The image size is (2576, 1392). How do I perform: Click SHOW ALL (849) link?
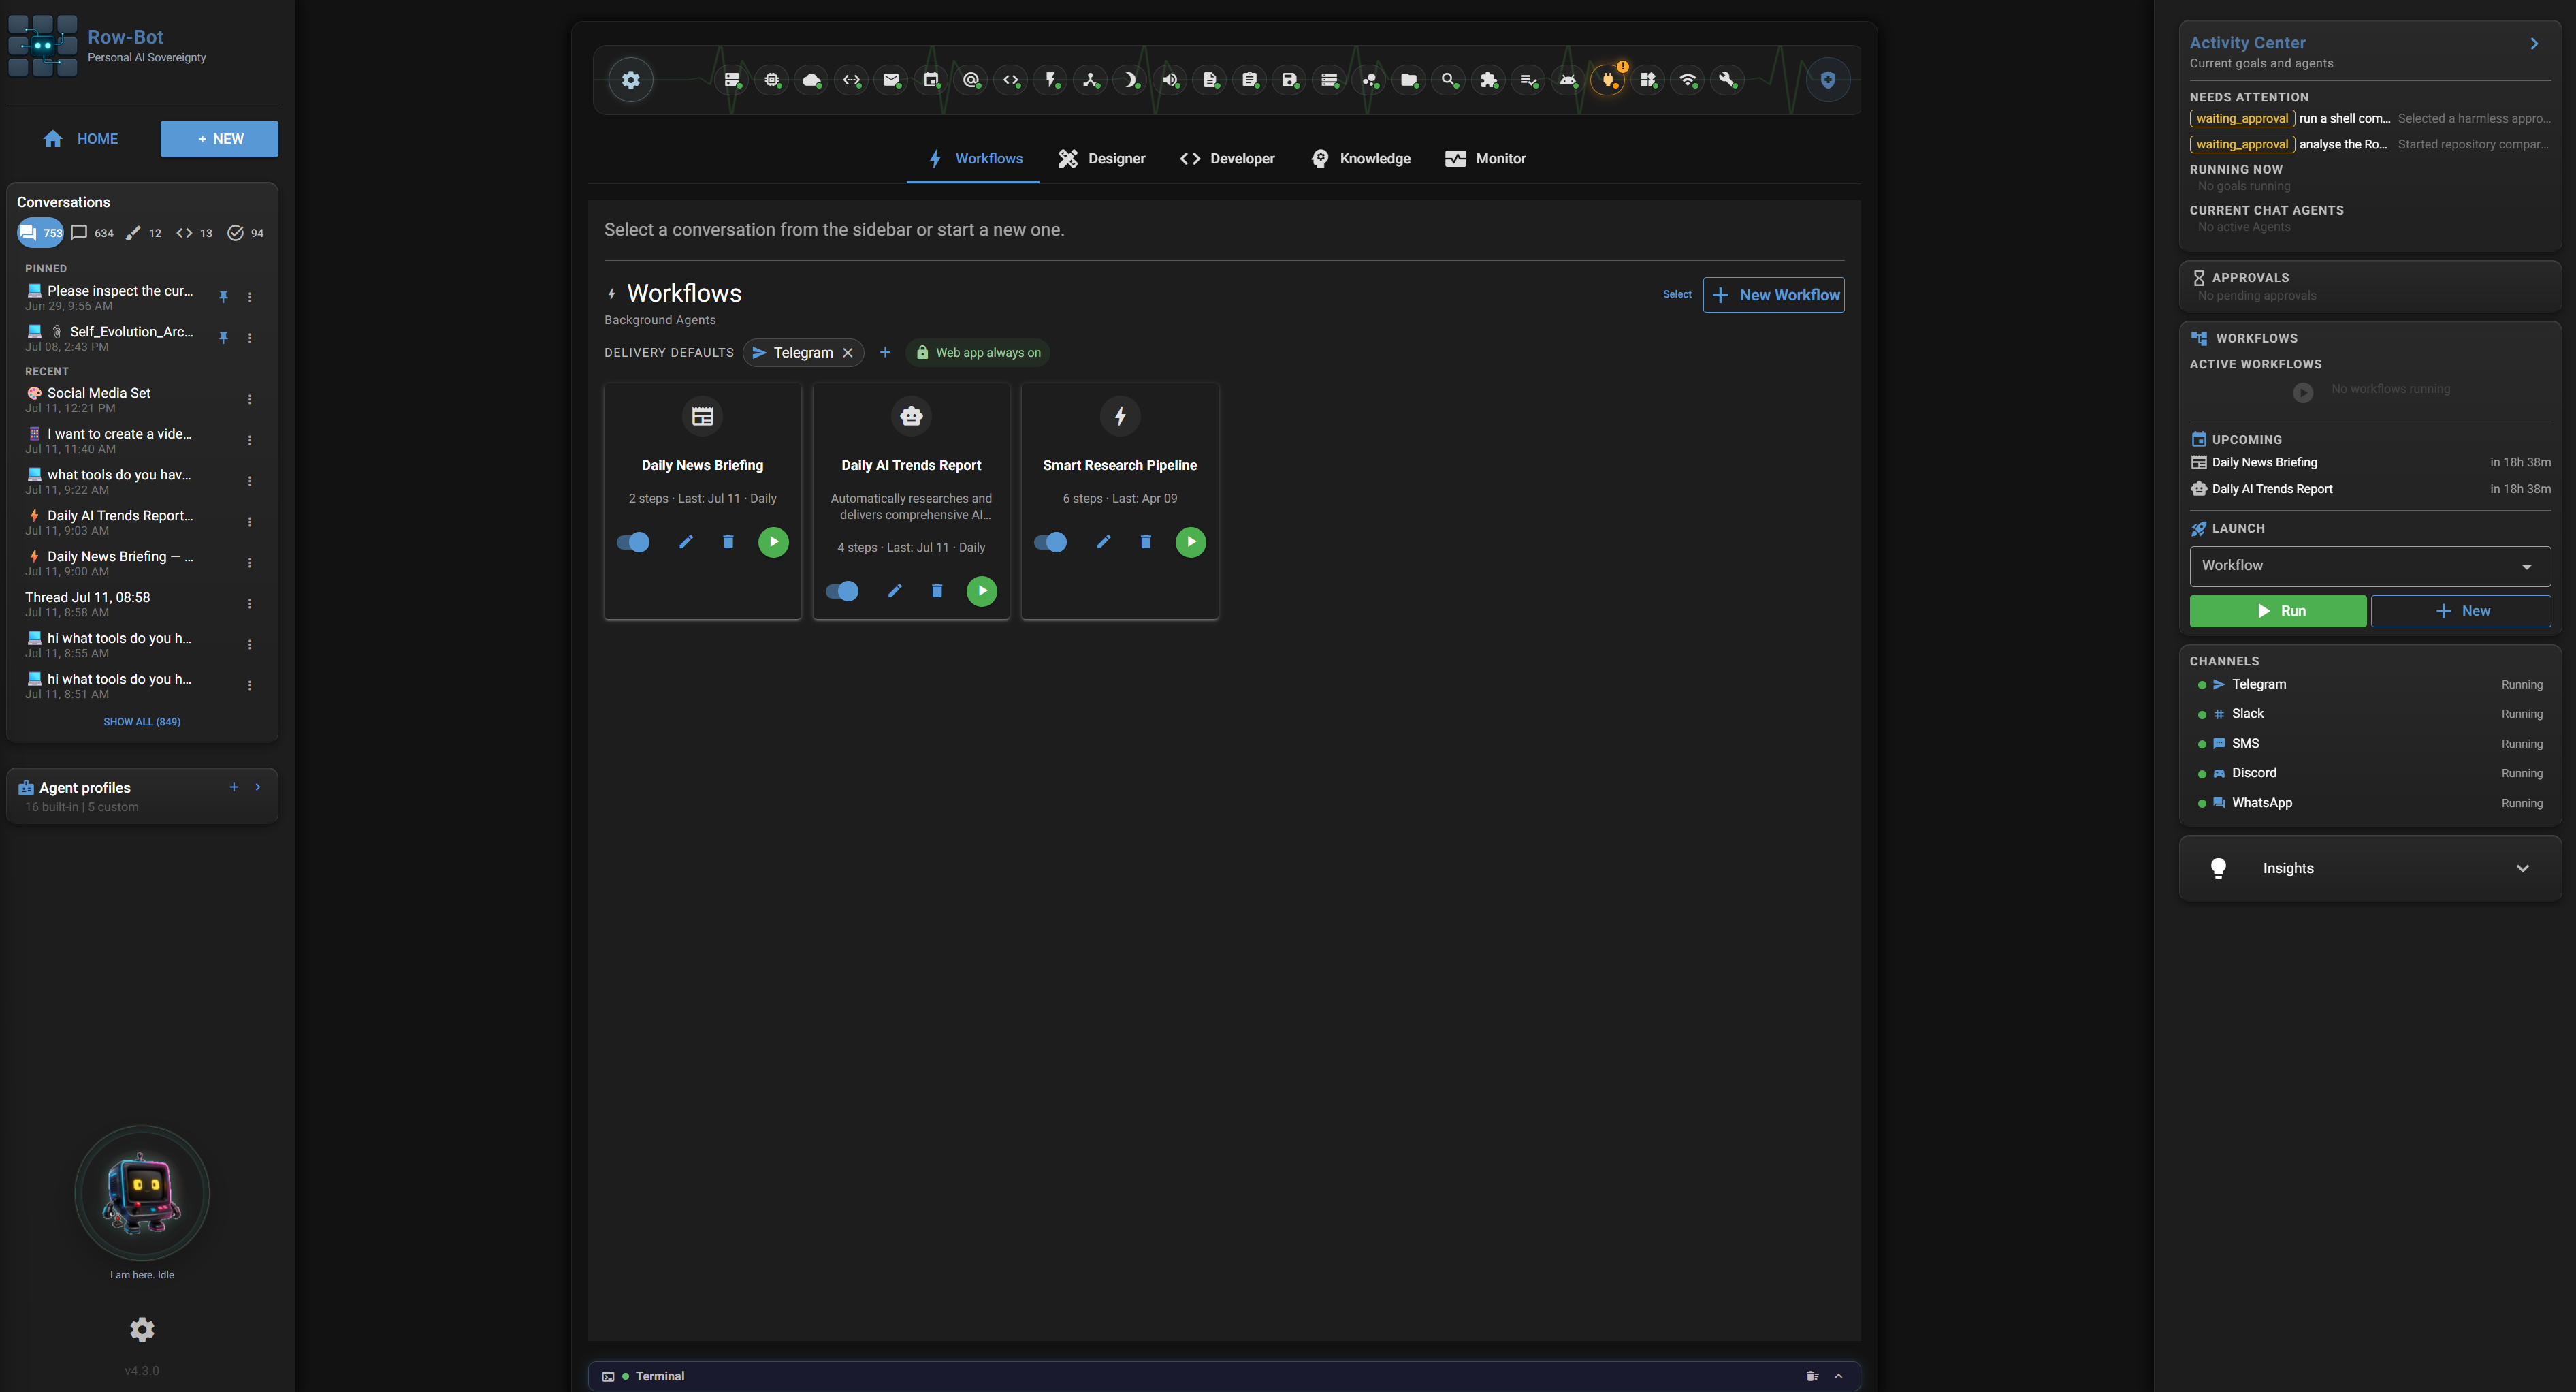point(142,721)
